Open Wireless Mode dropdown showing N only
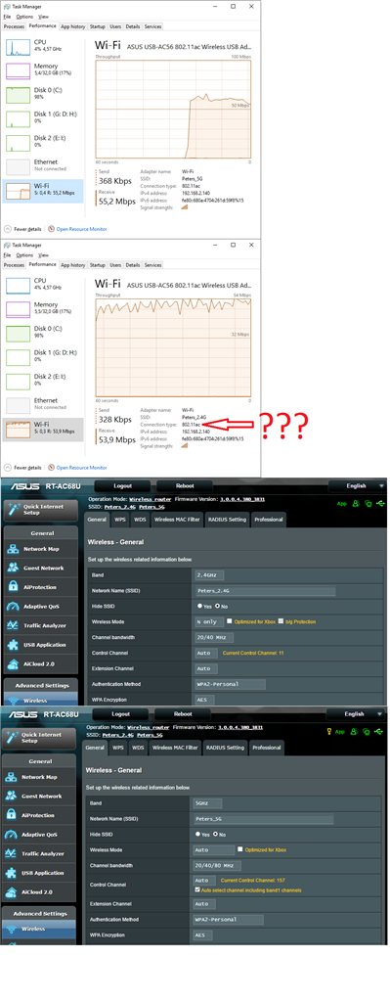The height and width of the screenshot is (1002, 390). [x=209, y=621]
